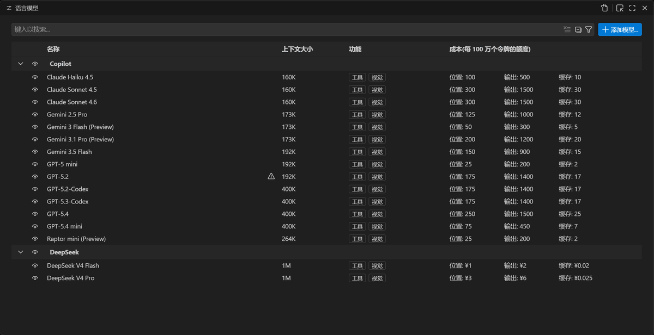Close the 语言模型 panel
654x335 pixels.
pyautogui.click(x=644, y=8)
